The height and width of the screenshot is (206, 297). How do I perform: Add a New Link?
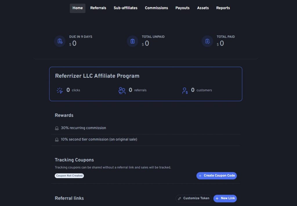click(x=225, y=198)
